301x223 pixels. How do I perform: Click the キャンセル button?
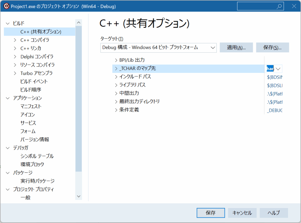click(242, 213)
